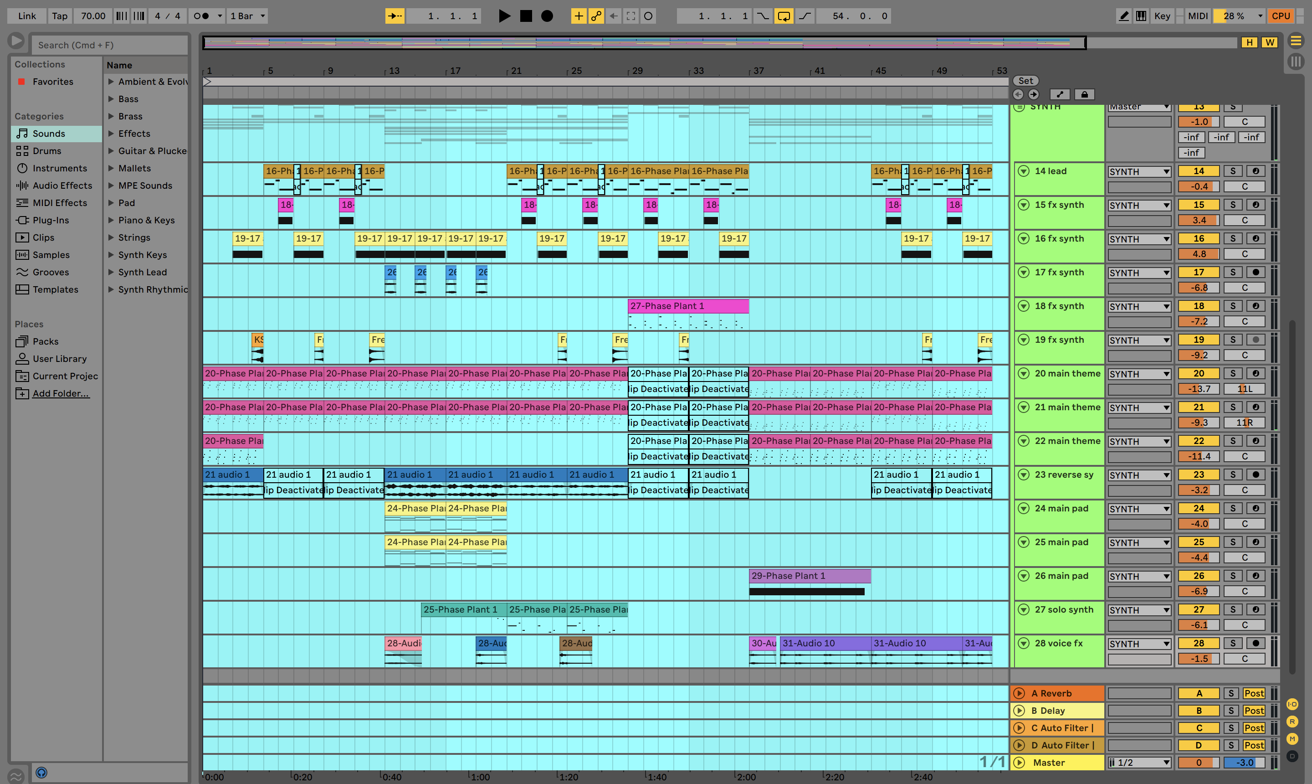Viewport: 1312px width, 784px height.
Task: Toggle the M mixer section show button
Action: click(1292, 738)
